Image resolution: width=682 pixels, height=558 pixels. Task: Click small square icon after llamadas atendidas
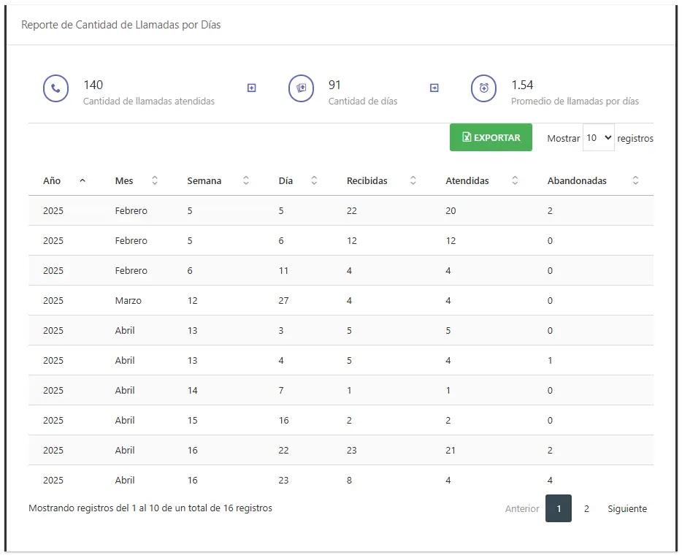coord(252,88)
